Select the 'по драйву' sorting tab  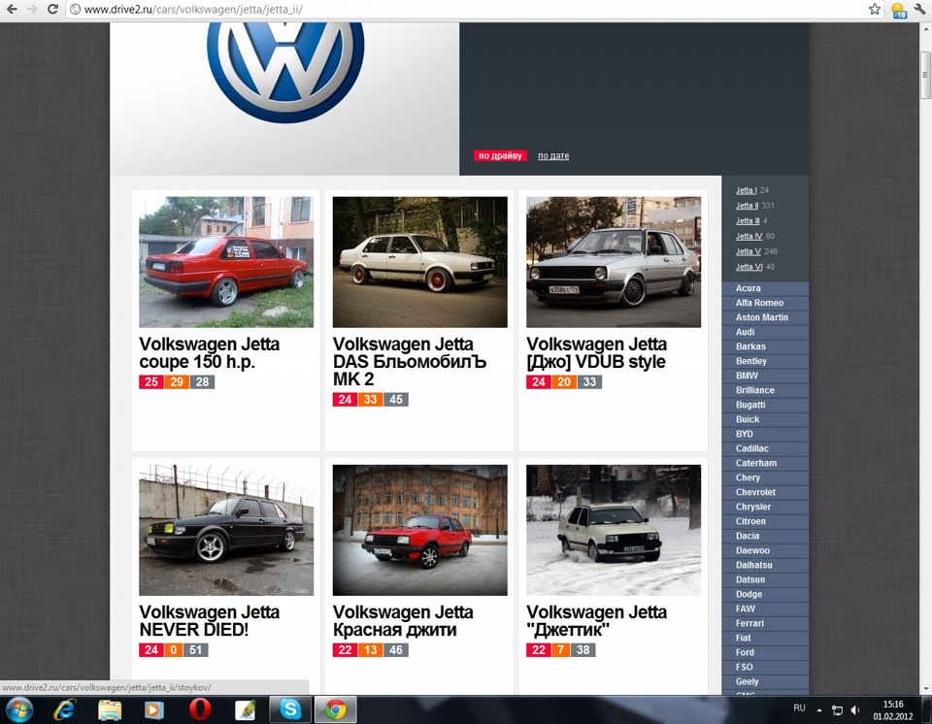pyautogui.click(x=500, y=155)
